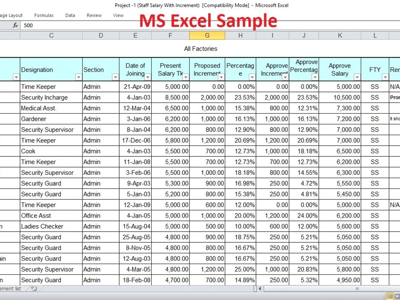The image size is (400, 300).
Task: Select column E header
Action: point(135,36)
